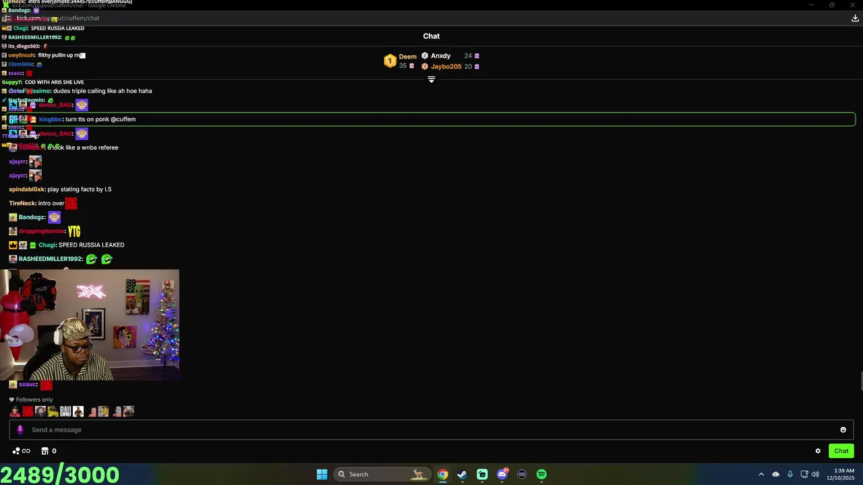Insert the first quick emote of man in red

tap(15, 412)
